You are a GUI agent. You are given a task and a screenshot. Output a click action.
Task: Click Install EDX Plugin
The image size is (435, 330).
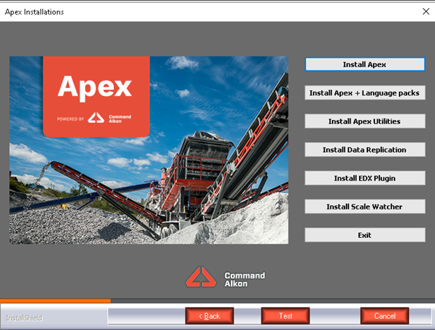tap(365, 178)
